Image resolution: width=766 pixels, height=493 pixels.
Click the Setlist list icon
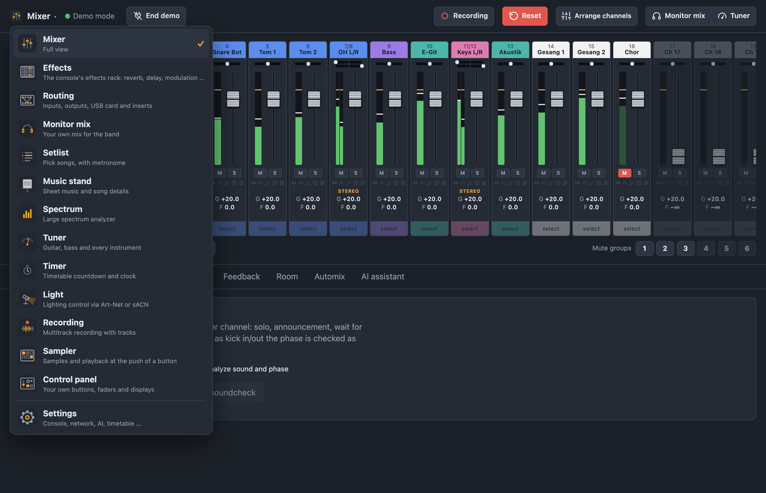[x=27, y=157]
